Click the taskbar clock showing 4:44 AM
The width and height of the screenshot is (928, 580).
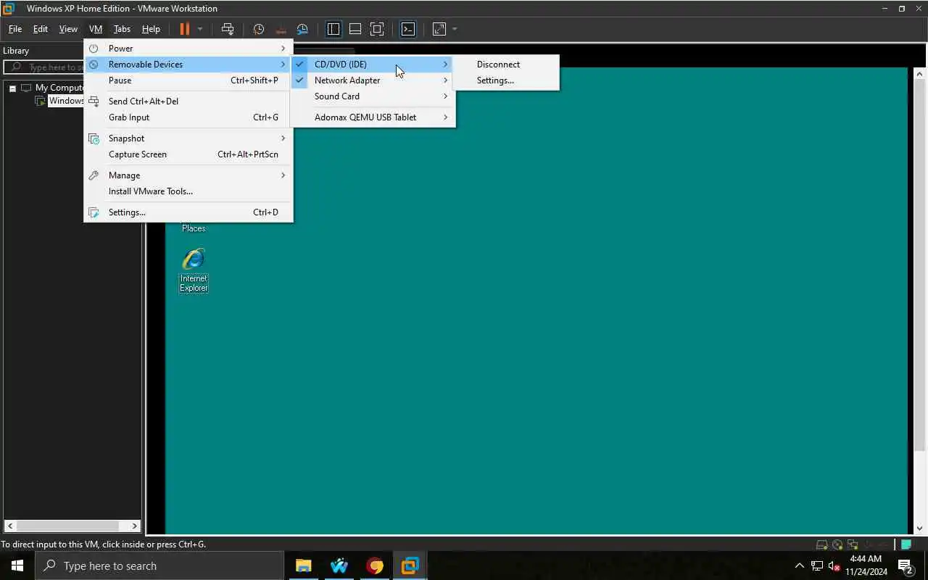tap(866, 565)
